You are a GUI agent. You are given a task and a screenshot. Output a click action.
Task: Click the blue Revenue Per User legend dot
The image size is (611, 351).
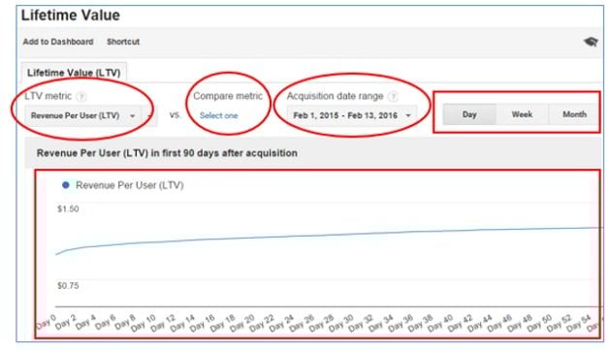pos(66,185)
